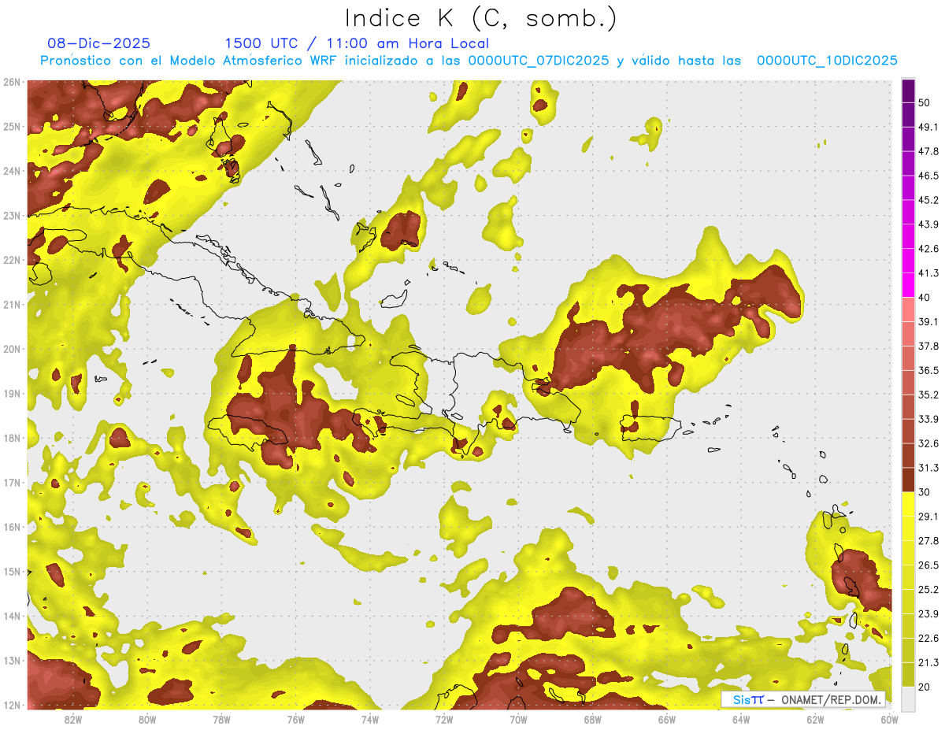Click the '20N' latitude axis label
Screen dimensions: 945x730
11,349
